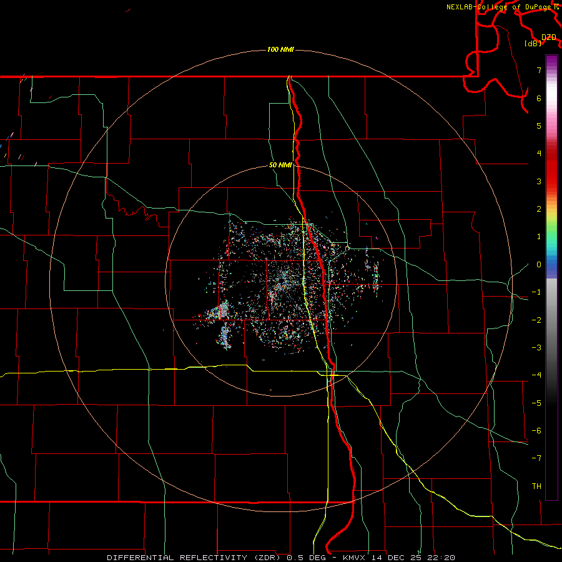Click the "-1" value on the color scale
Viewport: 562px width, 562px height.
pyautogui.click(x=536, y=292)
